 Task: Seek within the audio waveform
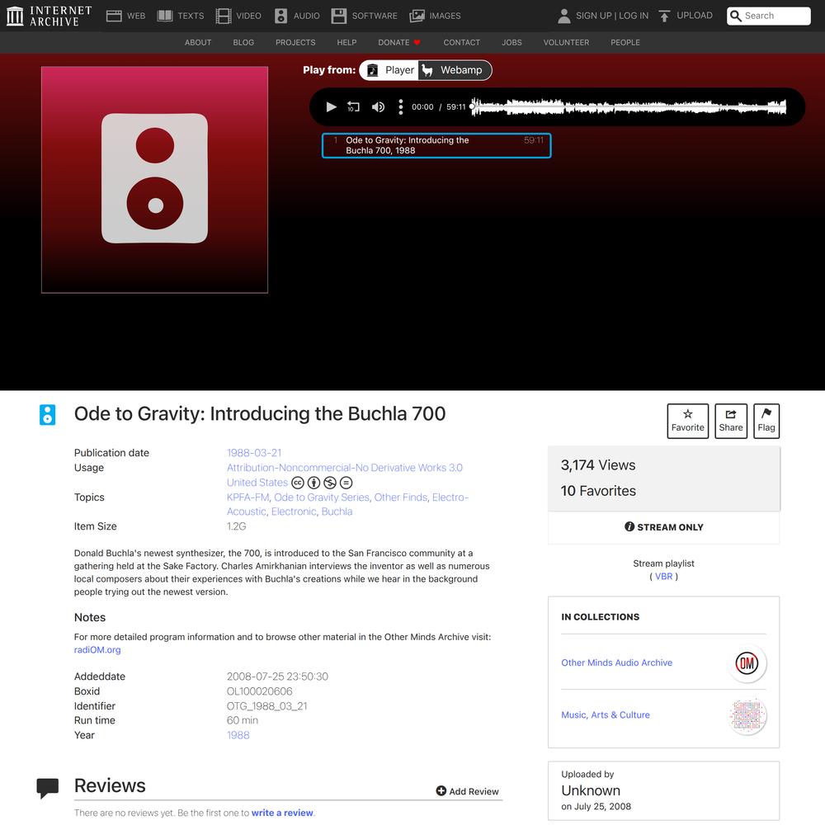(x=627, y=106)
